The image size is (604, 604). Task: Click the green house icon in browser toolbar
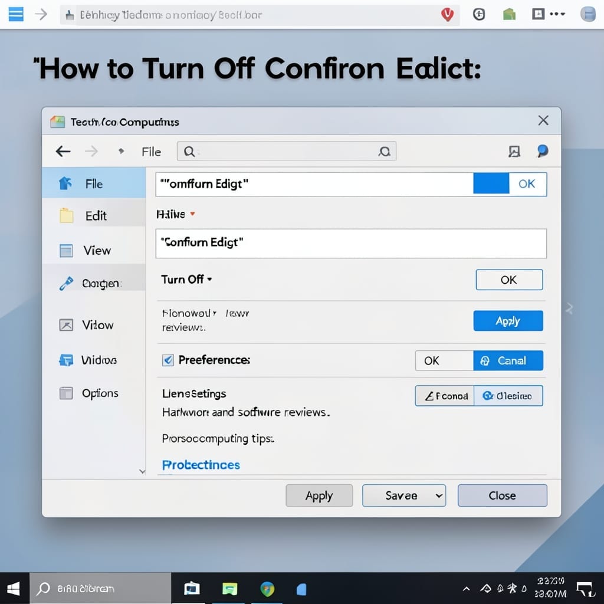[x=509, y=15]
